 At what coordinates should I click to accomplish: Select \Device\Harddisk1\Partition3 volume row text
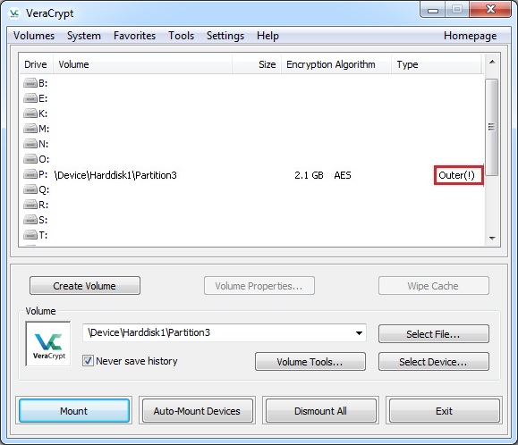[x=116, y=175]
